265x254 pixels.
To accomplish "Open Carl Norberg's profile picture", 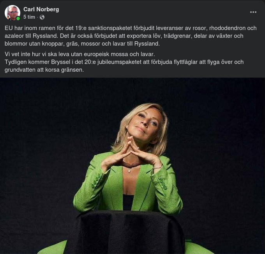I will (12, 13).
